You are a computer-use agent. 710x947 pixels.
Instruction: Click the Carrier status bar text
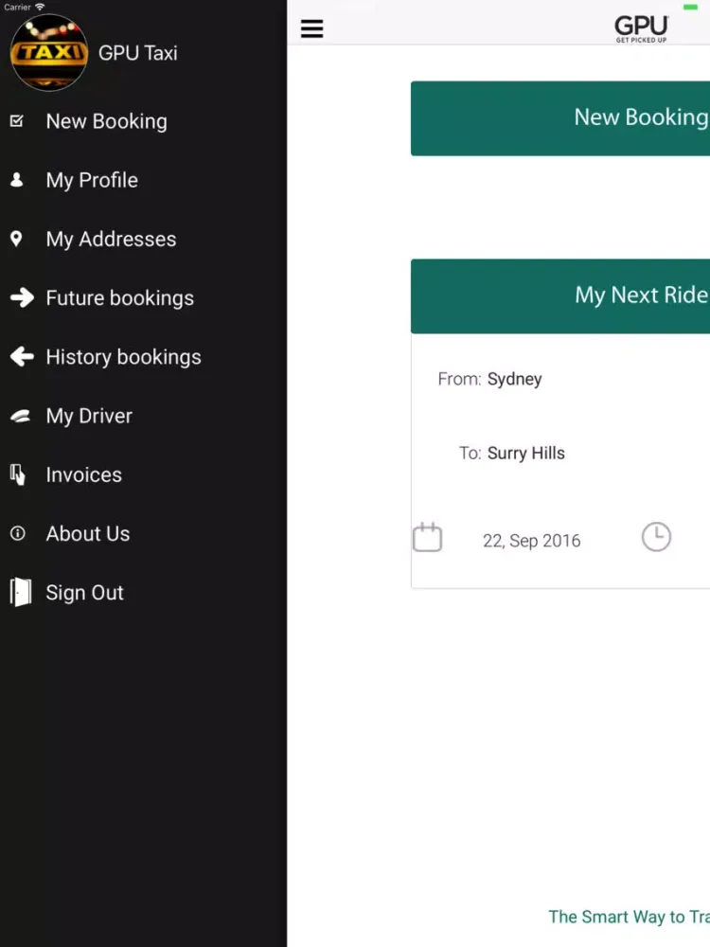[17, 8]
